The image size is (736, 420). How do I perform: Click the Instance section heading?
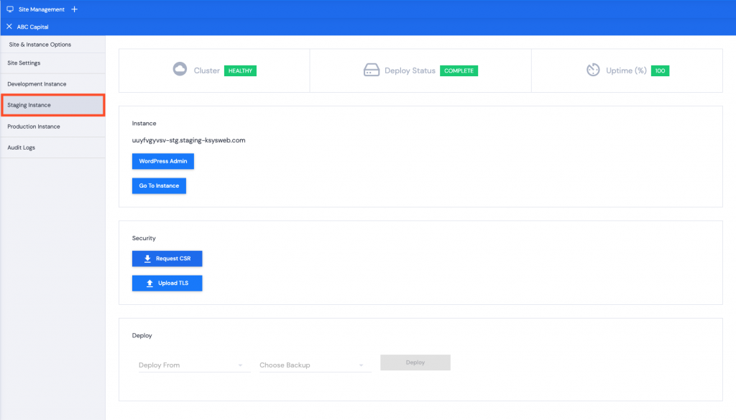point(144,123)
